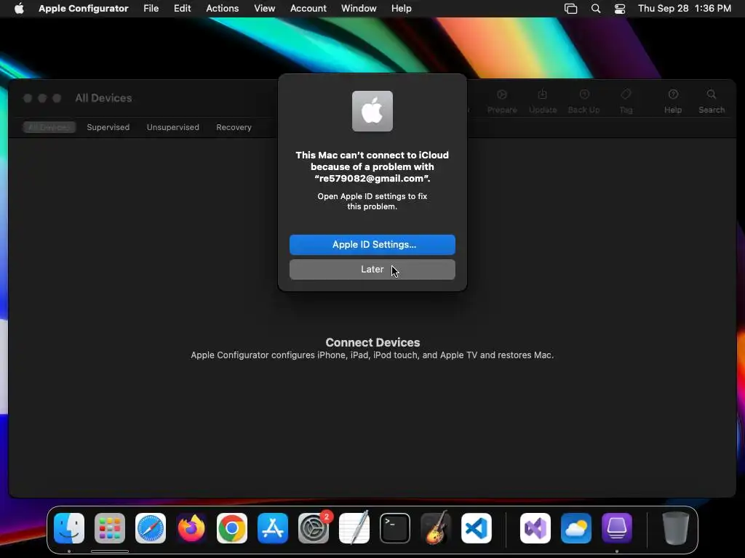Image resolution: width=745 pixels, height=558 pixels.
Task: Click the Search toolbar icon
Action: click(x=712, y=101)
